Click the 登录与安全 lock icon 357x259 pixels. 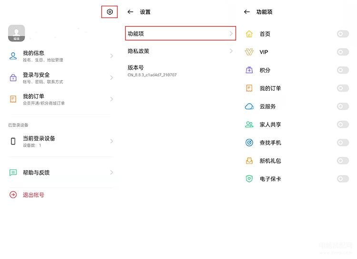point(13,77)
